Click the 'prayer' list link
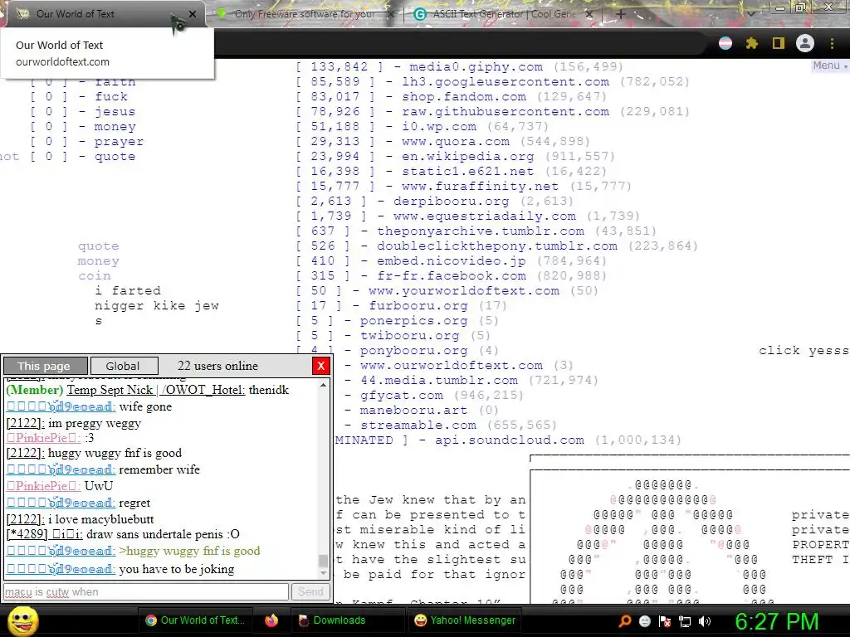 coord(119,141)
